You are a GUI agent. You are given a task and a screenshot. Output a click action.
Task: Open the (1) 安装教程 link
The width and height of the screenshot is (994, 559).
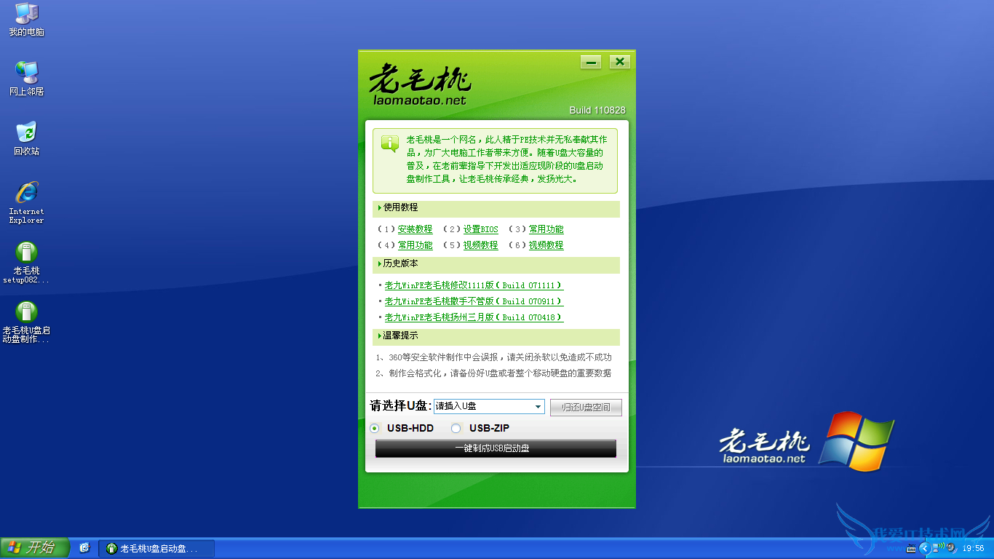click(415, 229)
